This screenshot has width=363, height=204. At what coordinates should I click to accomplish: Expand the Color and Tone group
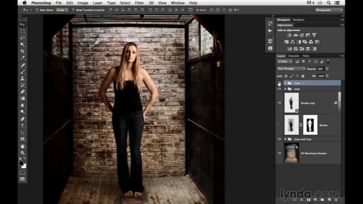(285, 139)
